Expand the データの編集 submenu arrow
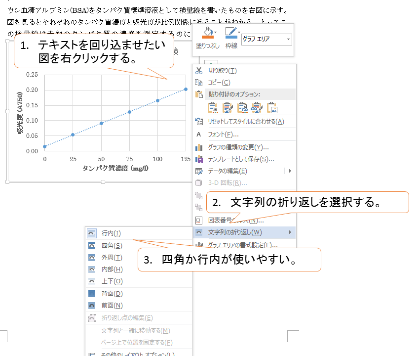 point(290,171)
